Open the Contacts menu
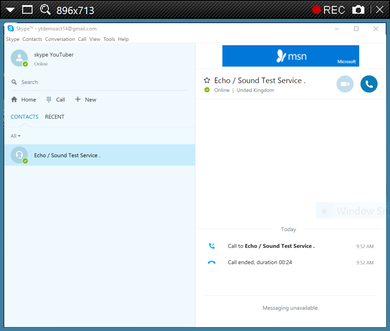 [x=32, y=39]
